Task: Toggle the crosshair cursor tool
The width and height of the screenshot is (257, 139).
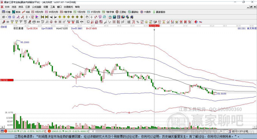Action: click(91, 17)
